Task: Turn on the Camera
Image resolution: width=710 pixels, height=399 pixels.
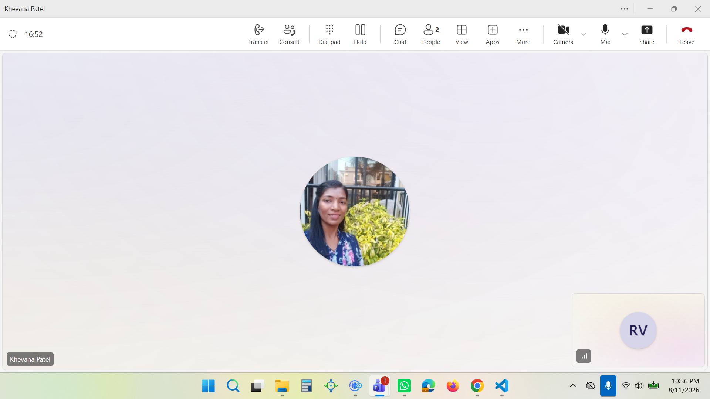Action: click(563, 34)
